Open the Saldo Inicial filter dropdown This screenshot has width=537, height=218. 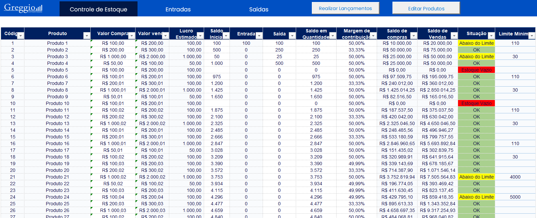226,36
